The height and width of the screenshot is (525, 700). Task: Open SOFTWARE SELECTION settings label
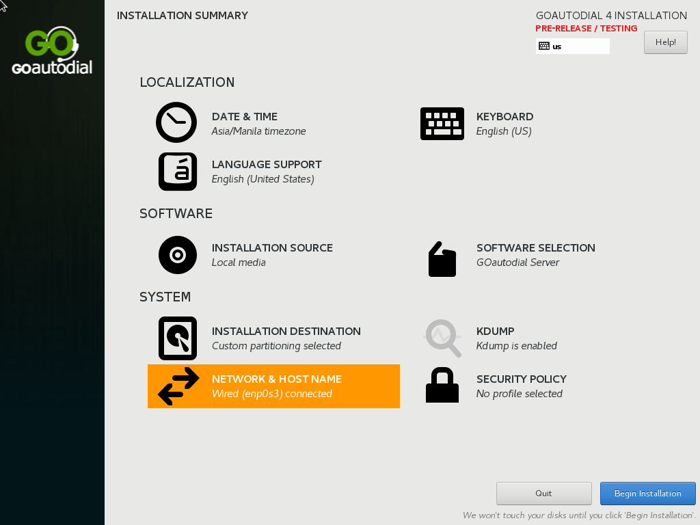tap(536, 247)
